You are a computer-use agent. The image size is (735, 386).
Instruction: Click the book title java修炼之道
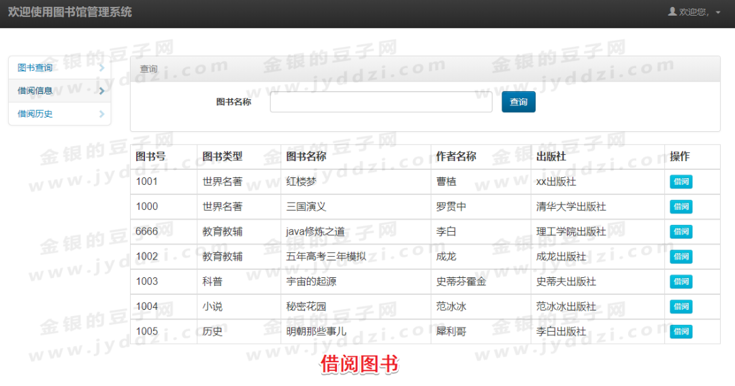tap(316, 232)
